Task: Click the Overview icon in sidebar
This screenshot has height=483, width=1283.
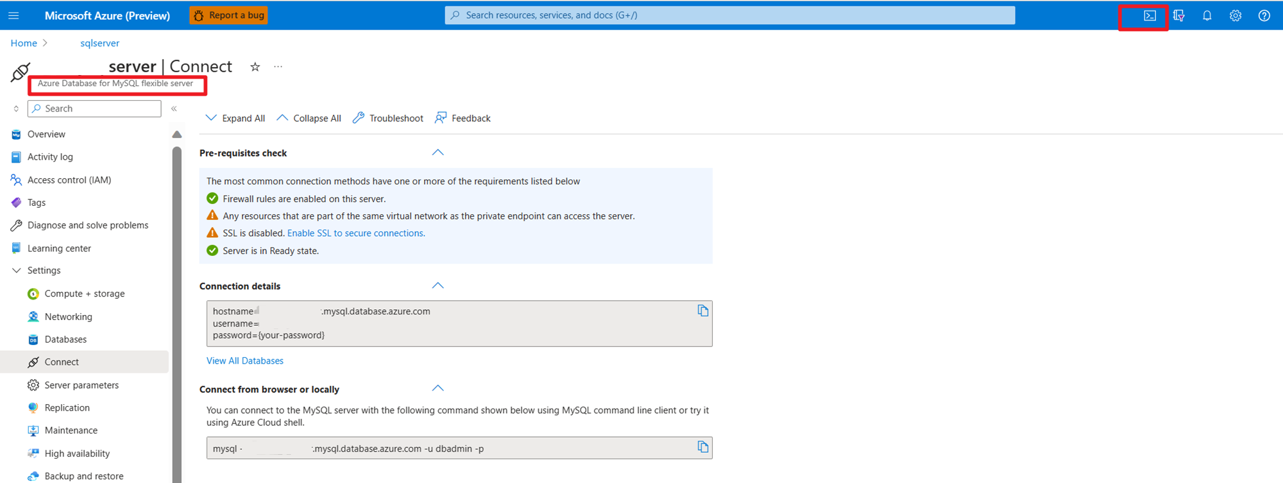Action: (16, 134)
